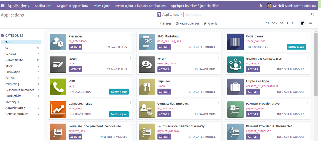Open the Favoris dropdown
The height and width of the screenshot is (141, 321).
(210, 23)
